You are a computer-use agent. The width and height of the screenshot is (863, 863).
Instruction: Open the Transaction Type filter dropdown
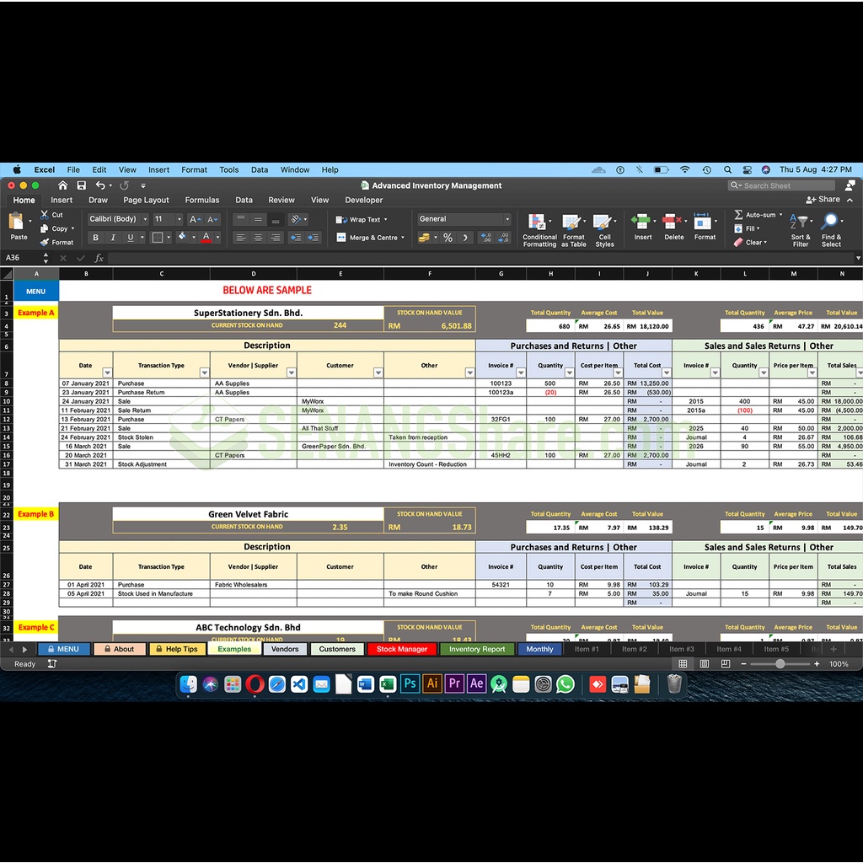204,373
